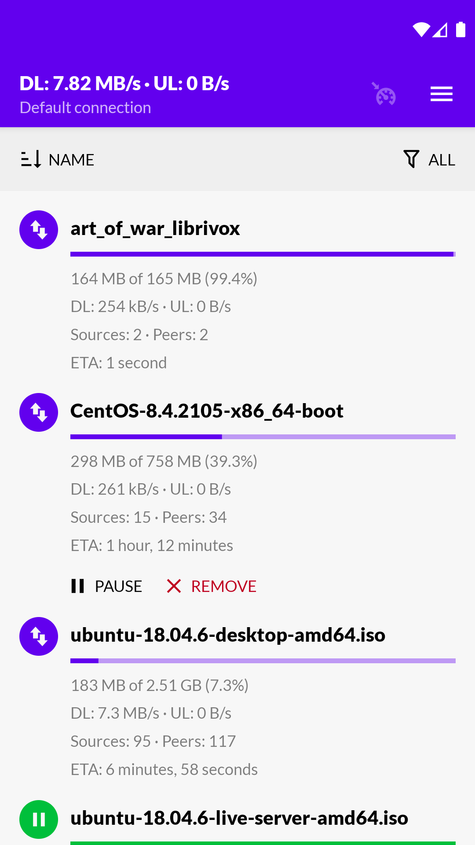The width and height of the screenshot is (475, 845).
Task: Collapse the CentOS-8.4.2105-x86_64-boot entry
Action: click(207, 411)
